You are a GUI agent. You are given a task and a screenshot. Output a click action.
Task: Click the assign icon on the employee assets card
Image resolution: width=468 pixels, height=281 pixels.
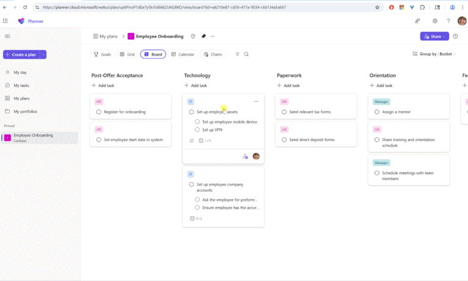(x=245, y=156)
